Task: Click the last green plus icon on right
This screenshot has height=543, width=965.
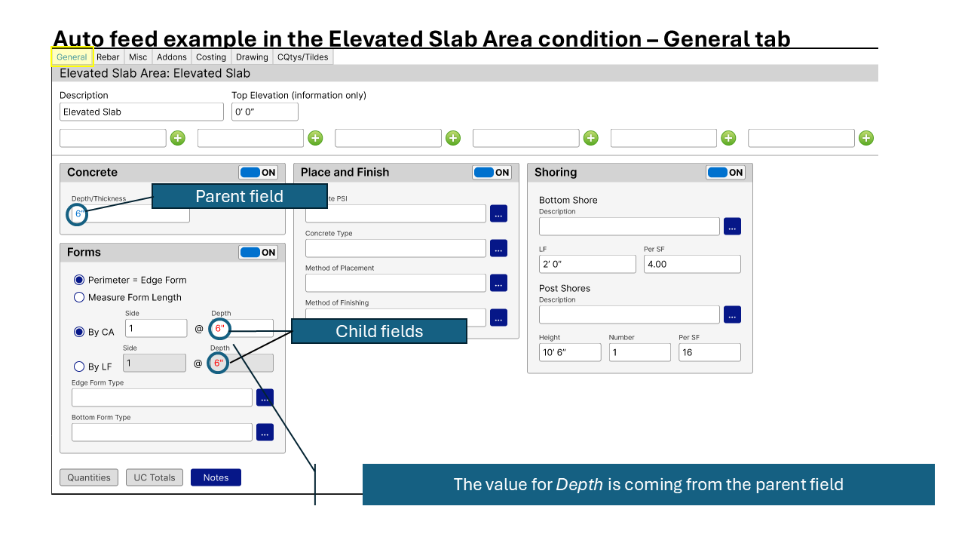Action: (x=866, y=138)
